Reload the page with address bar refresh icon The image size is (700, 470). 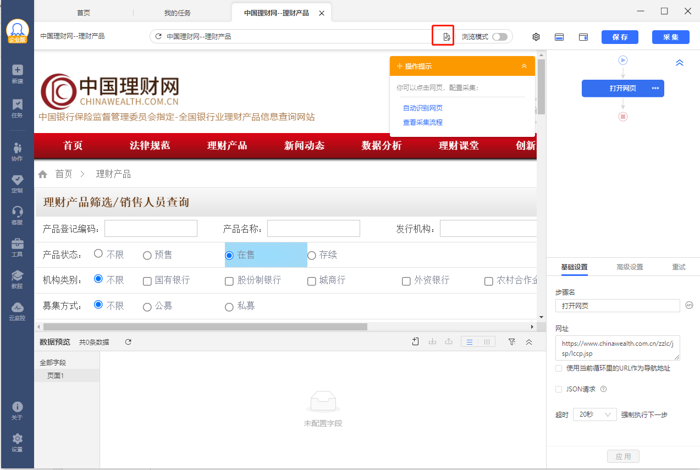(158, 37)
